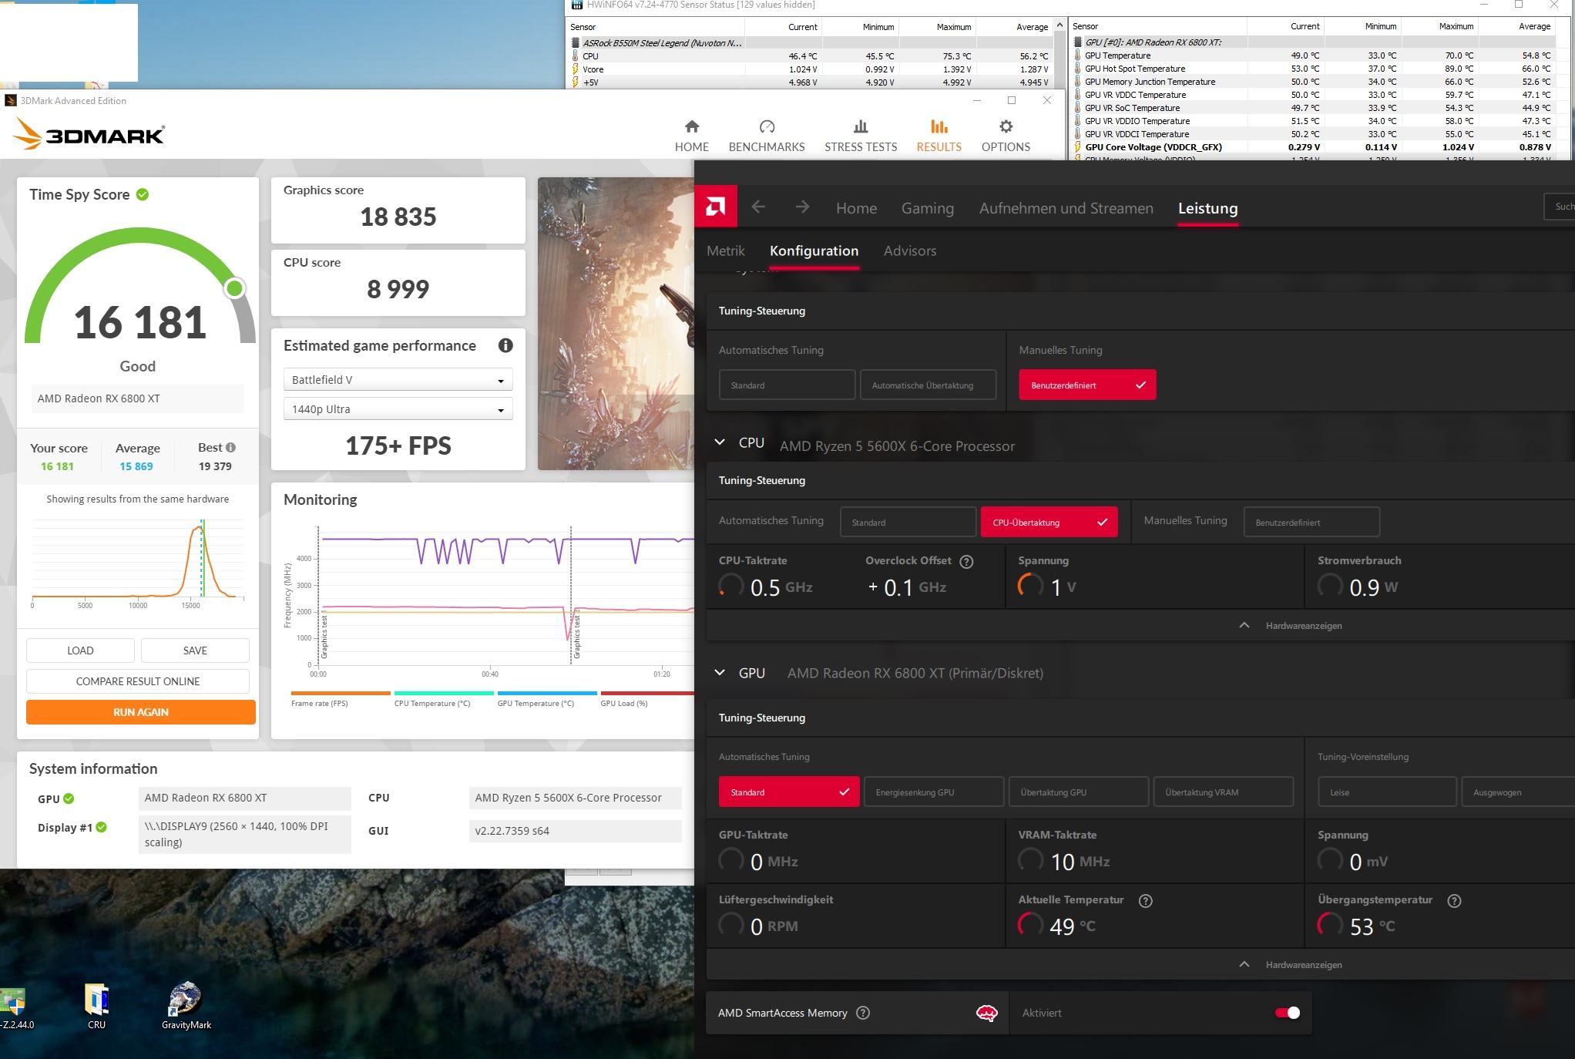
Task: Select Automatische Übertaktung option
Action: [928, 385]
